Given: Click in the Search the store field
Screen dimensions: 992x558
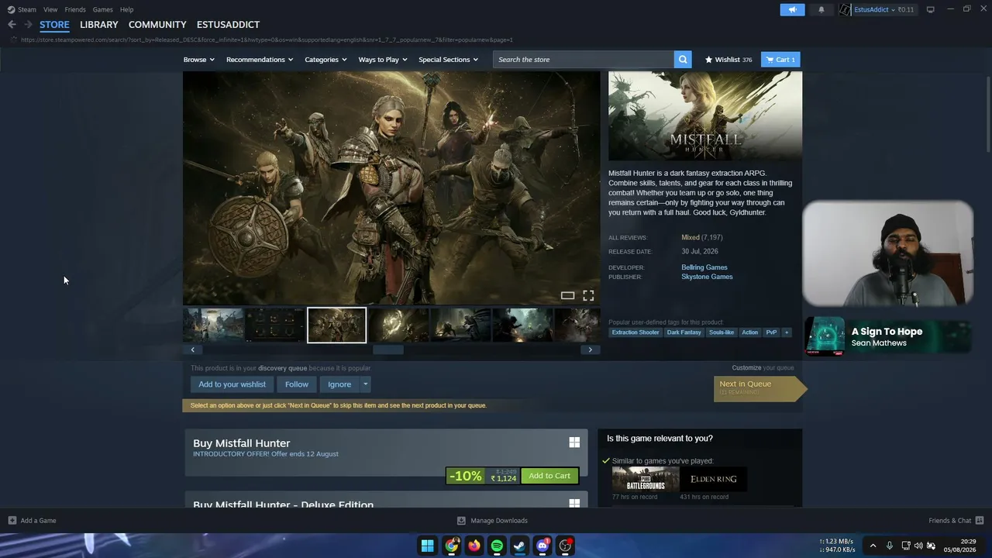Looking at the screenshot, I should (x=584, y=60).
